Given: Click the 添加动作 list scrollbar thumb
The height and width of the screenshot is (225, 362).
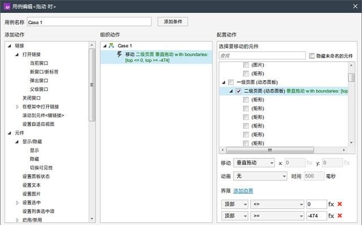Looking at the screenshot, I should [x=92, y=85].
